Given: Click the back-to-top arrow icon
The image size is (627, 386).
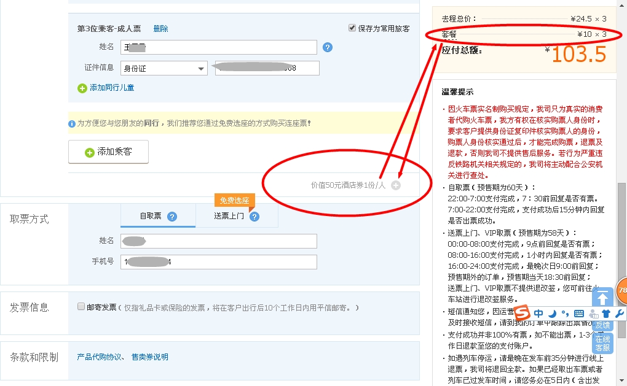Looking at the screenshot, I should (x=603, y=298).
